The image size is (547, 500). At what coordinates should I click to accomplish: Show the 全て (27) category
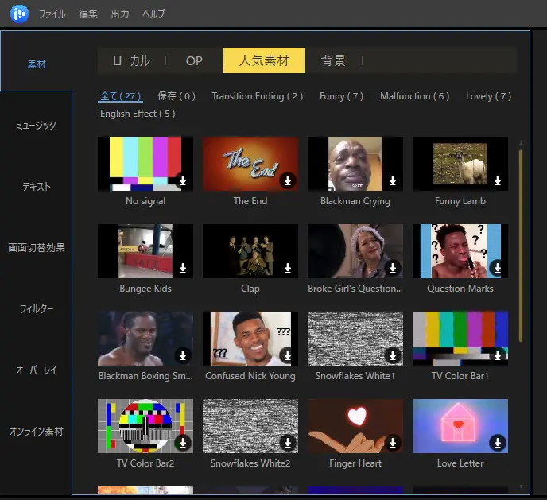[120, 96]
